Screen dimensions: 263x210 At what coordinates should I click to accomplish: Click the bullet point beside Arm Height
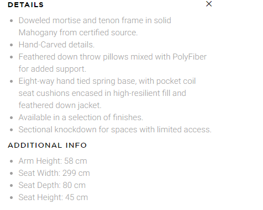click(12, 161)
